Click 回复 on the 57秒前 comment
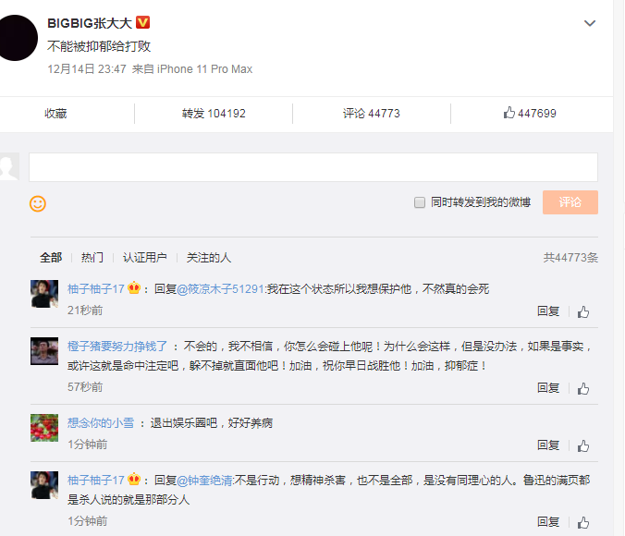 click(548, 388)
